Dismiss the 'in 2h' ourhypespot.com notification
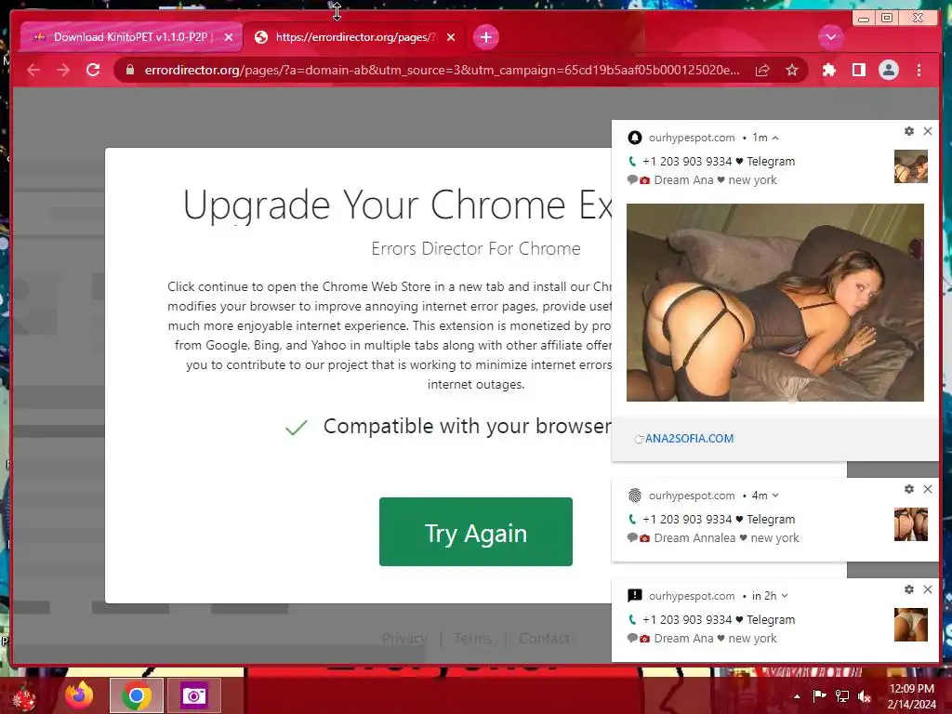This screenshot has height=714, width=952. point(928,589)
